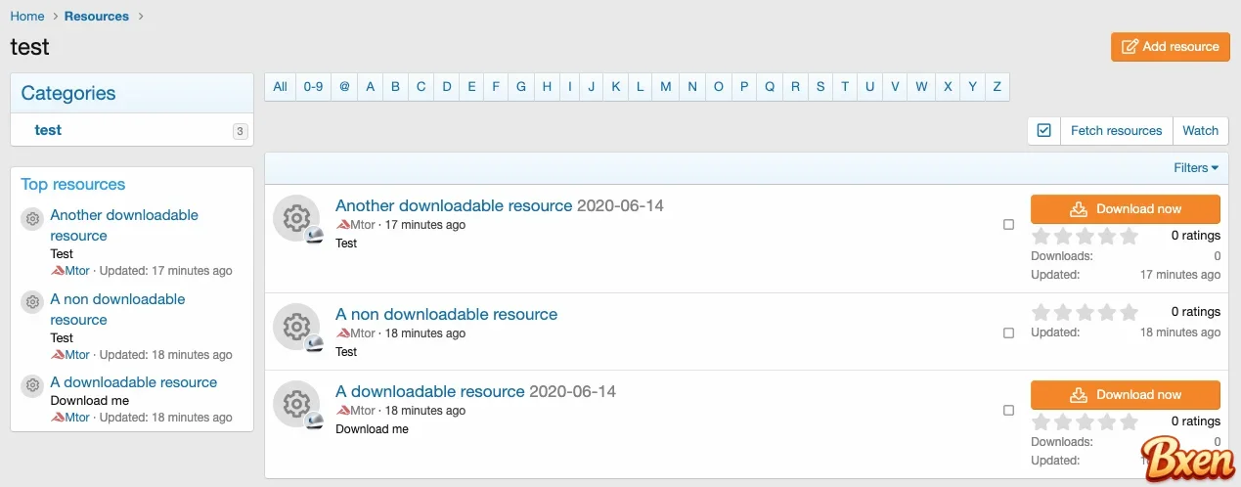Filter resources by letter Q
This screenshot has width=1241, height=487.
click(770, 86)
